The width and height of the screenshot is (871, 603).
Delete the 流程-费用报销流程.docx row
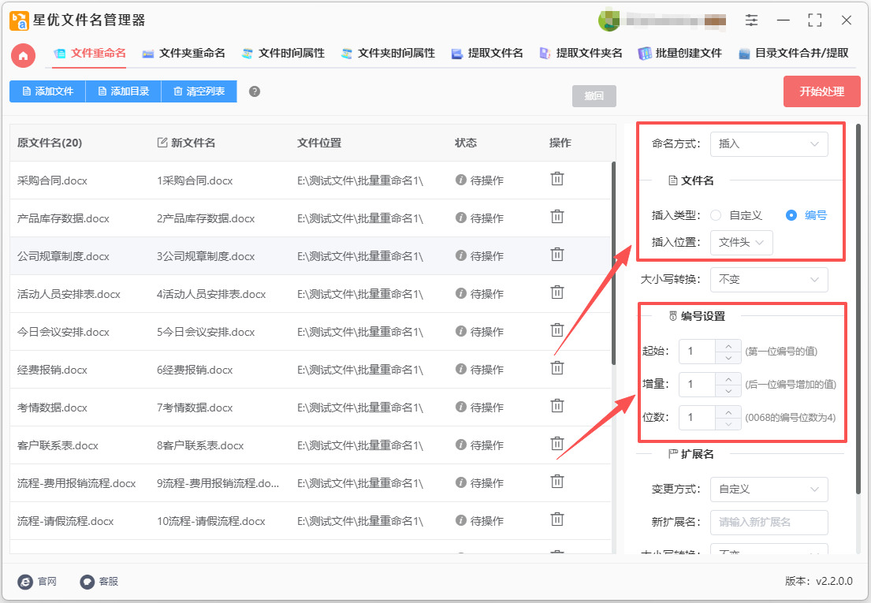[x=557, y=482]
